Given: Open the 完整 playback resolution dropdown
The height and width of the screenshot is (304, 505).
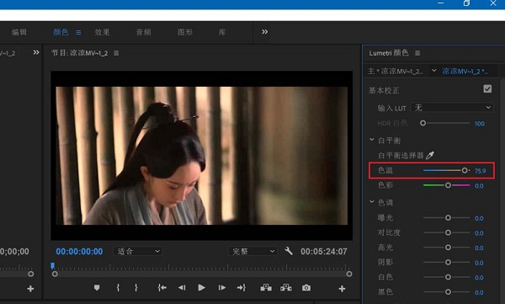Looking at the screenshot, I should pos(252,251).
